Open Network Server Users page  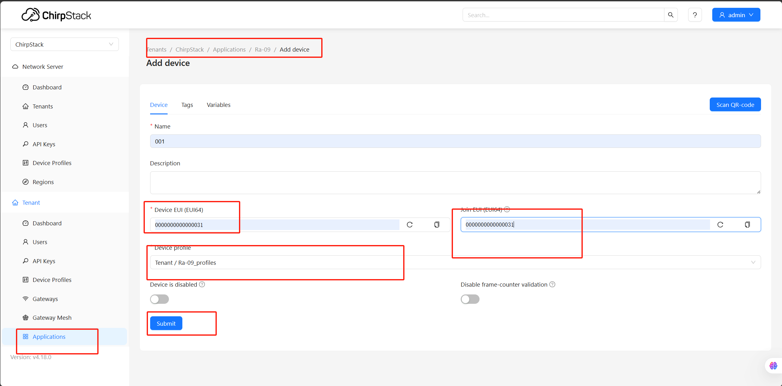40,125
